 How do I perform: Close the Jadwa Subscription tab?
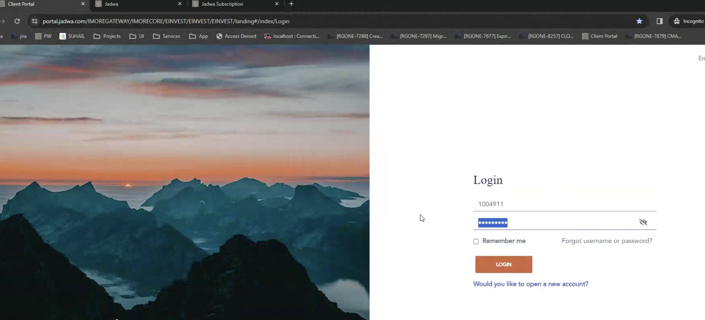277,4
